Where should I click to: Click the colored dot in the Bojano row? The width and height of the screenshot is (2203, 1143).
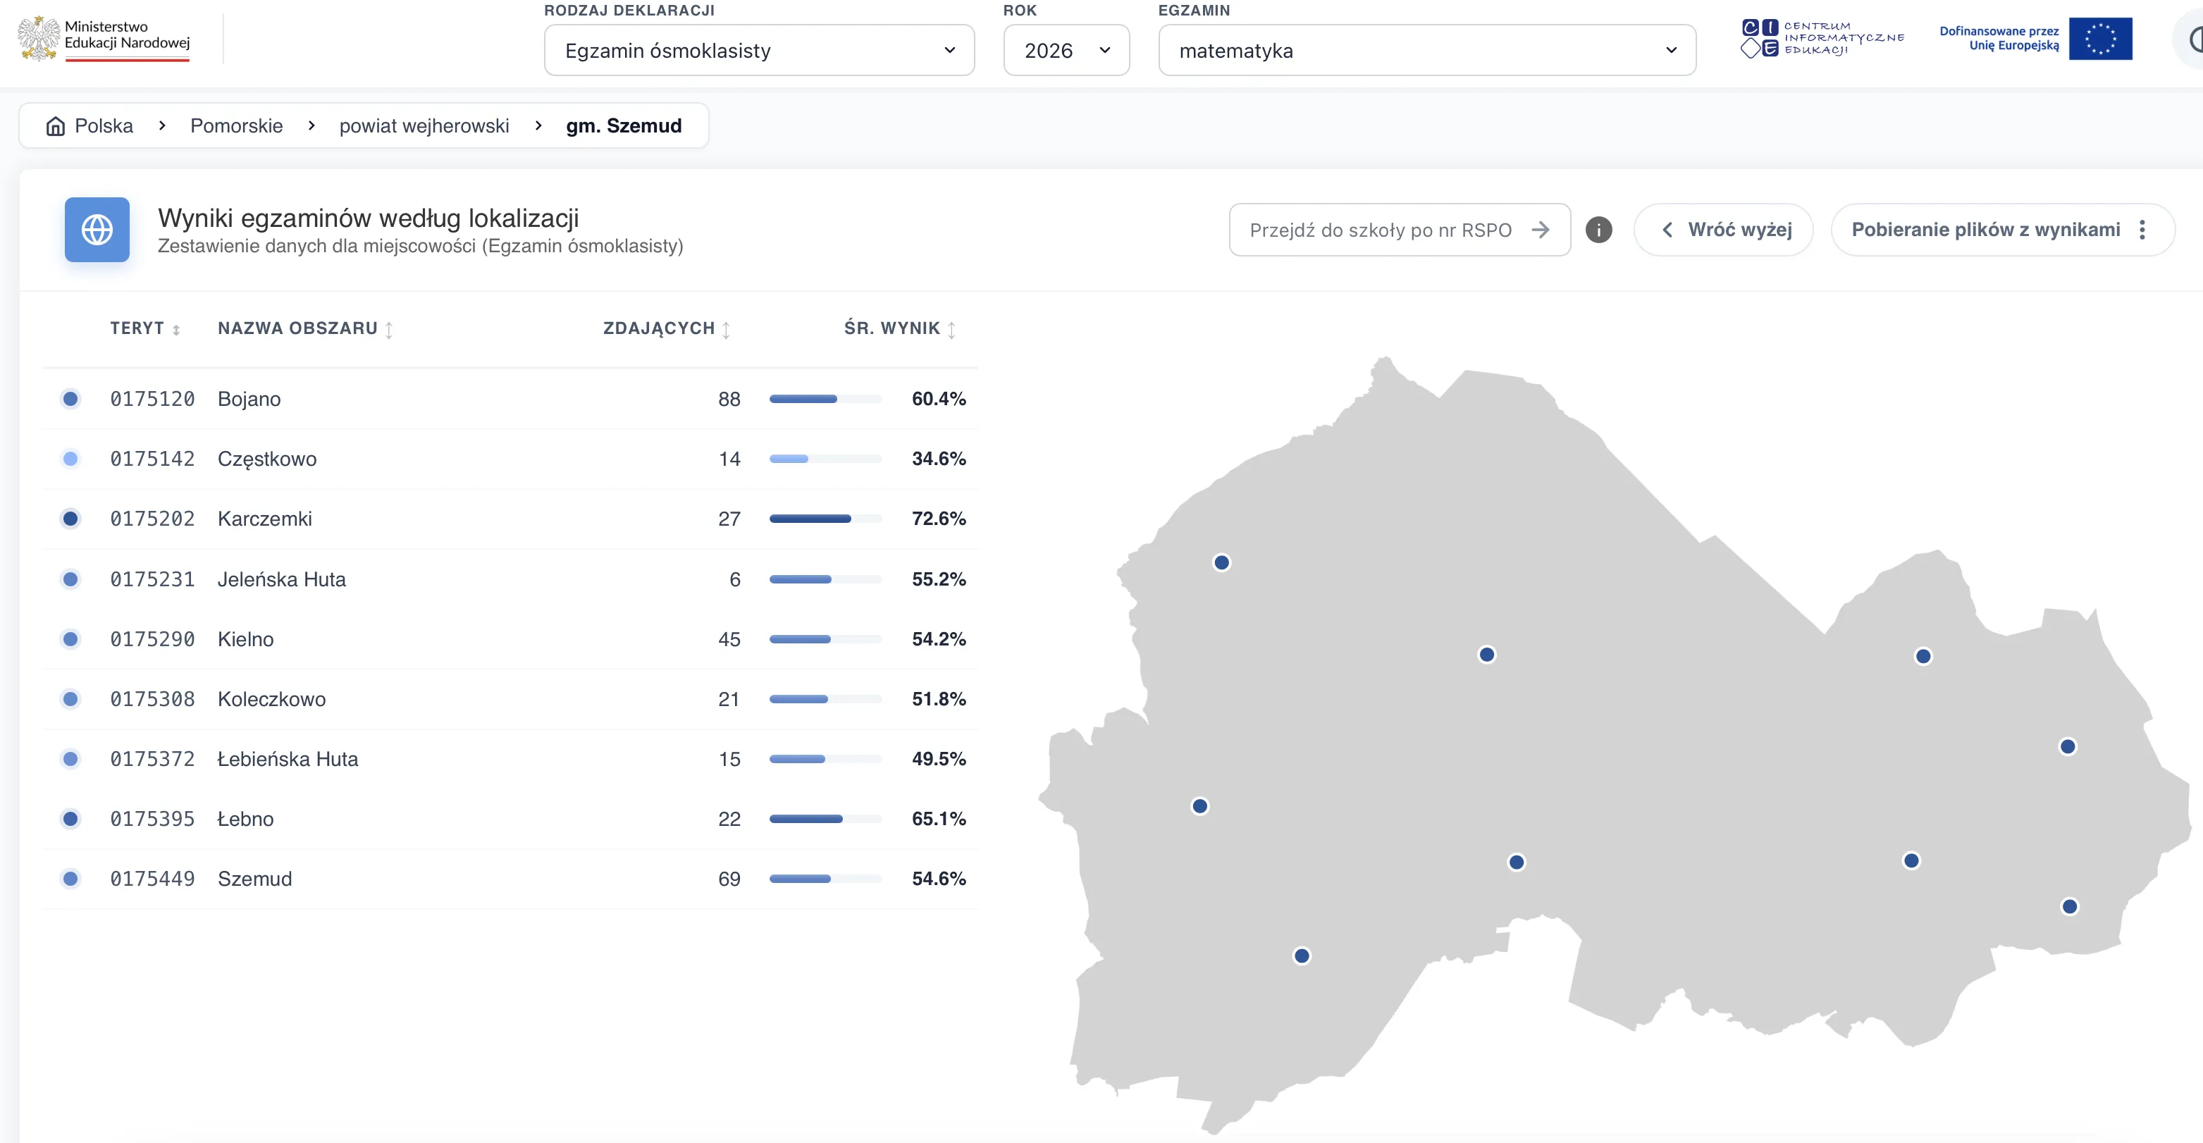pyautogui.click(x=71, y=400)
